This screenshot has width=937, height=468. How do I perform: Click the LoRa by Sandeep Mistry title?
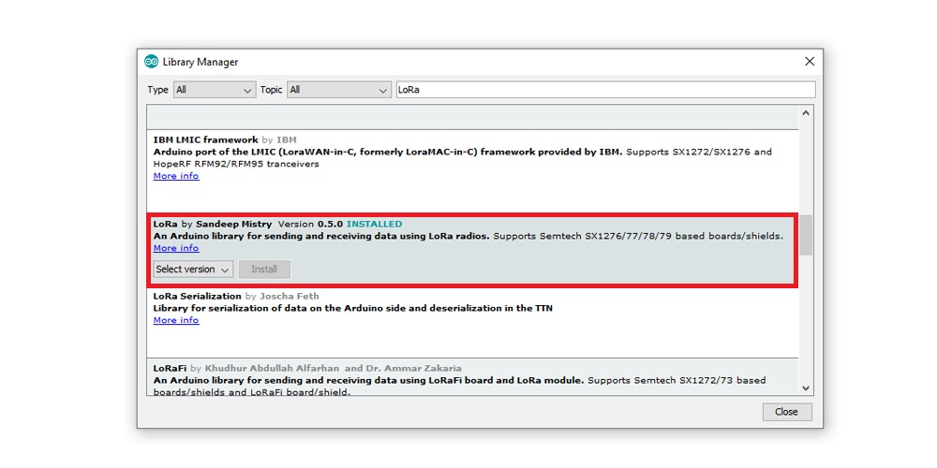212,225
